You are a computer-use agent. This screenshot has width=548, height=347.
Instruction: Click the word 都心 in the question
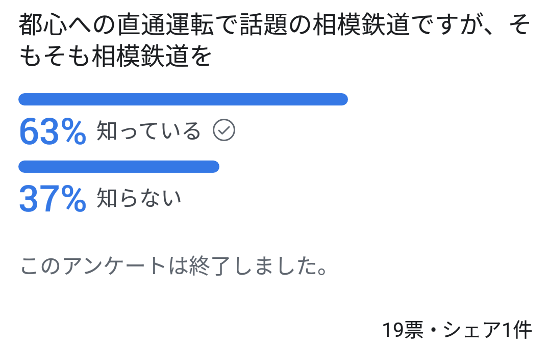click(x=43, y=25)
